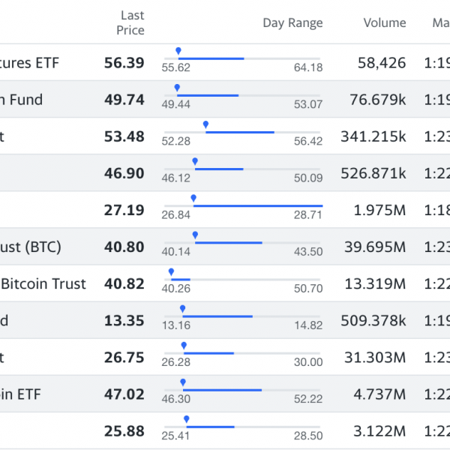Click the blue pin in the 13.16–14.82 range
This screenshot has height=450, width=450.
182,308
